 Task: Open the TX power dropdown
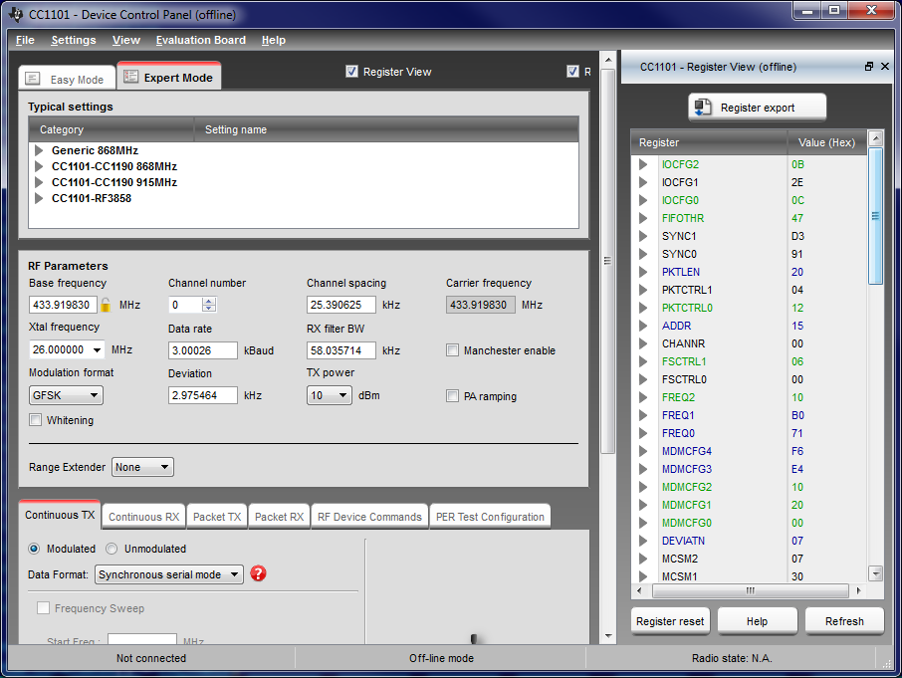pyautogui.click(x=330, y=395)
